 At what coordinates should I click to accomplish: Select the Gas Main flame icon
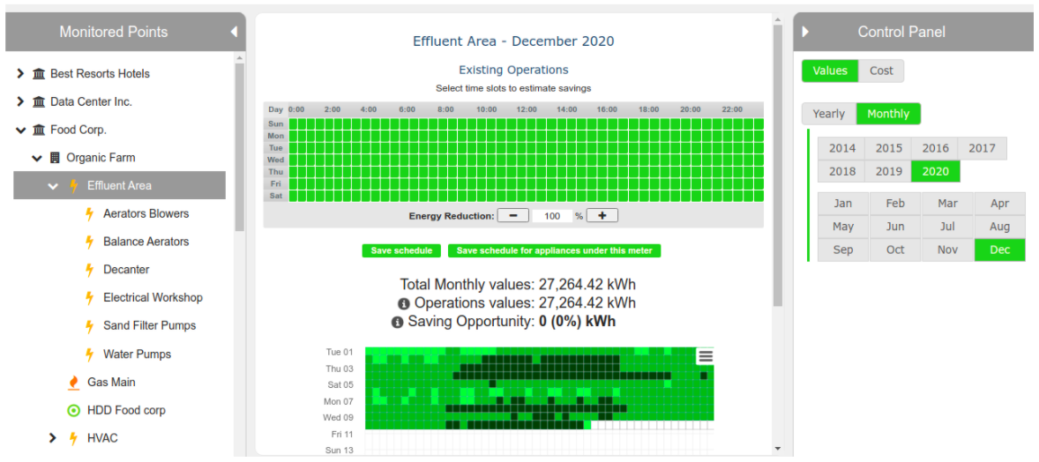(74, 383)
